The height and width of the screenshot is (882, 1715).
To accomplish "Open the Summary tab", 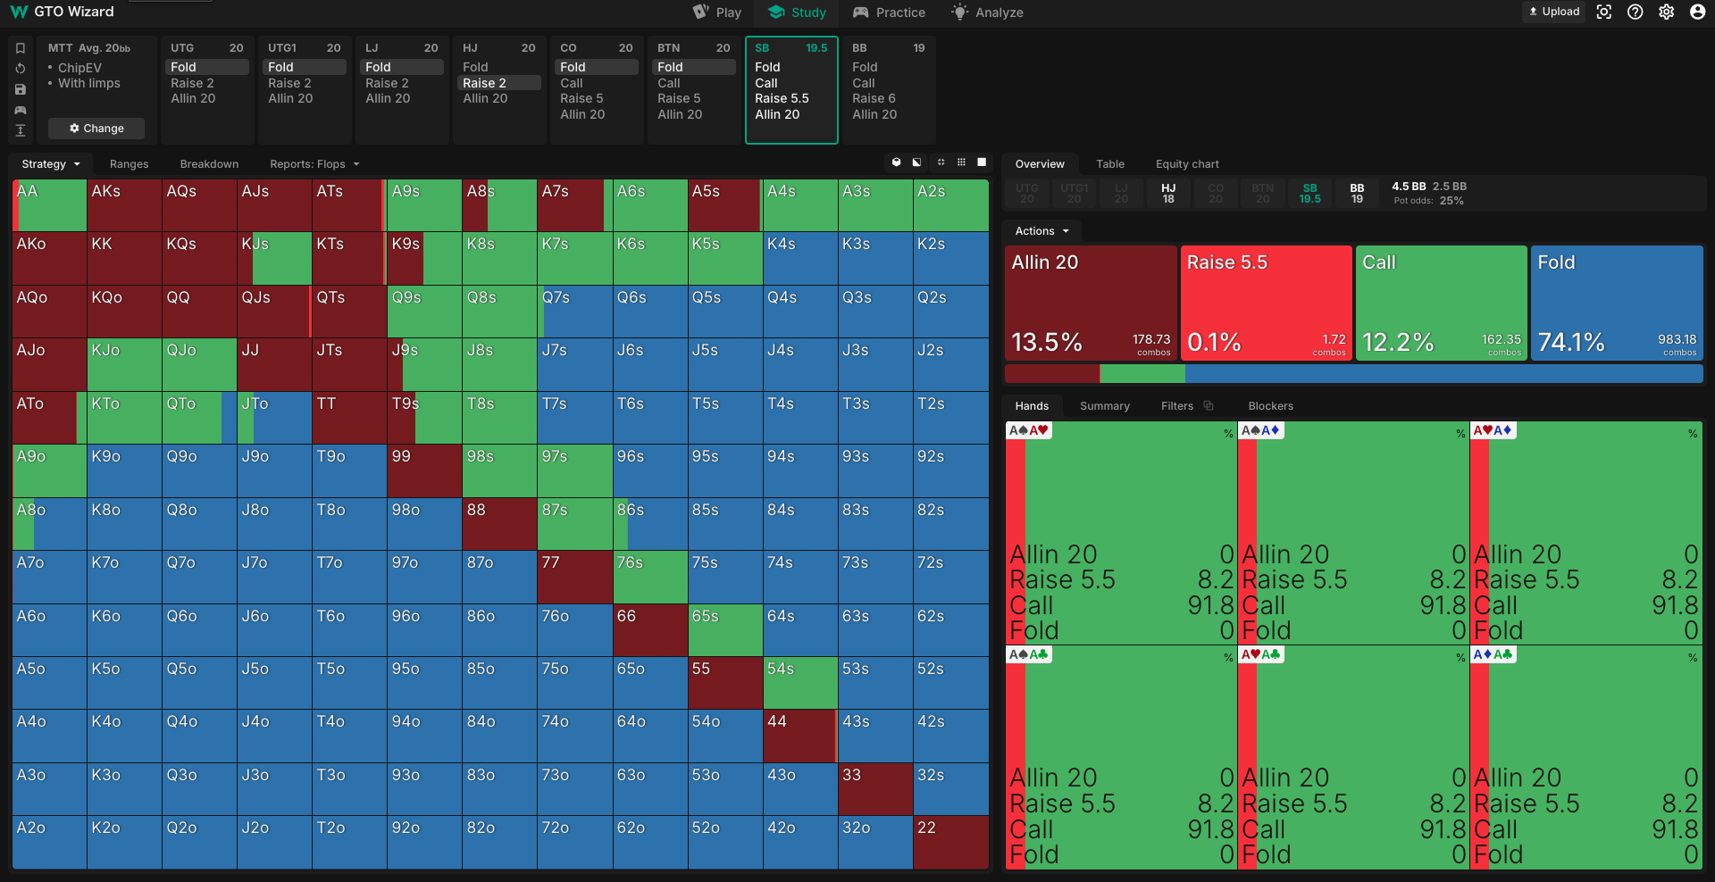I will point(1105,406).
